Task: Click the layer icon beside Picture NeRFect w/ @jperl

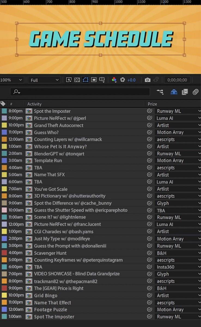Action: click(29, 118)
